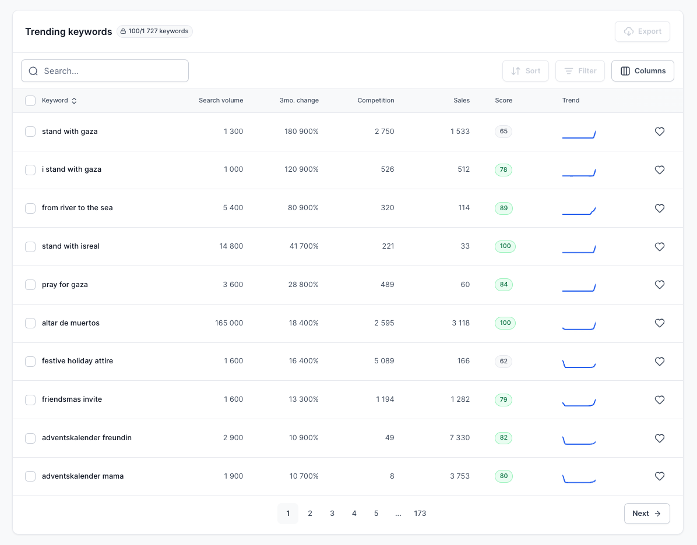Click heart icon for 'from river to the sea'
The width and height of the screenshot is (697, 545).
(659, 208)
